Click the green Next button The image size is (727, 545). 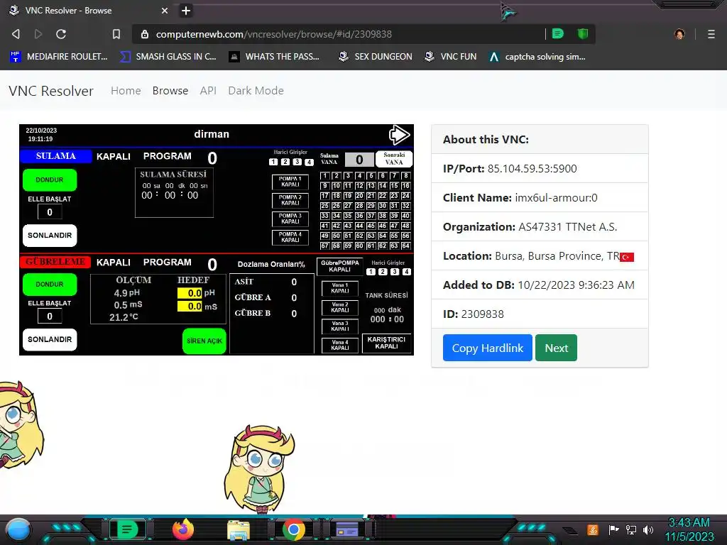(556, 348)
